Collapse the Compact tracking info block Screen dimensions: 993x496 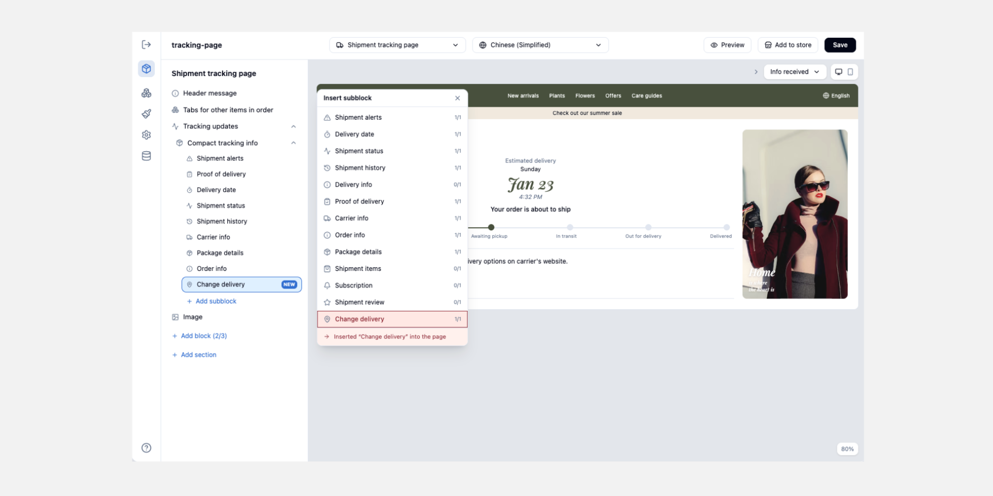293,143
